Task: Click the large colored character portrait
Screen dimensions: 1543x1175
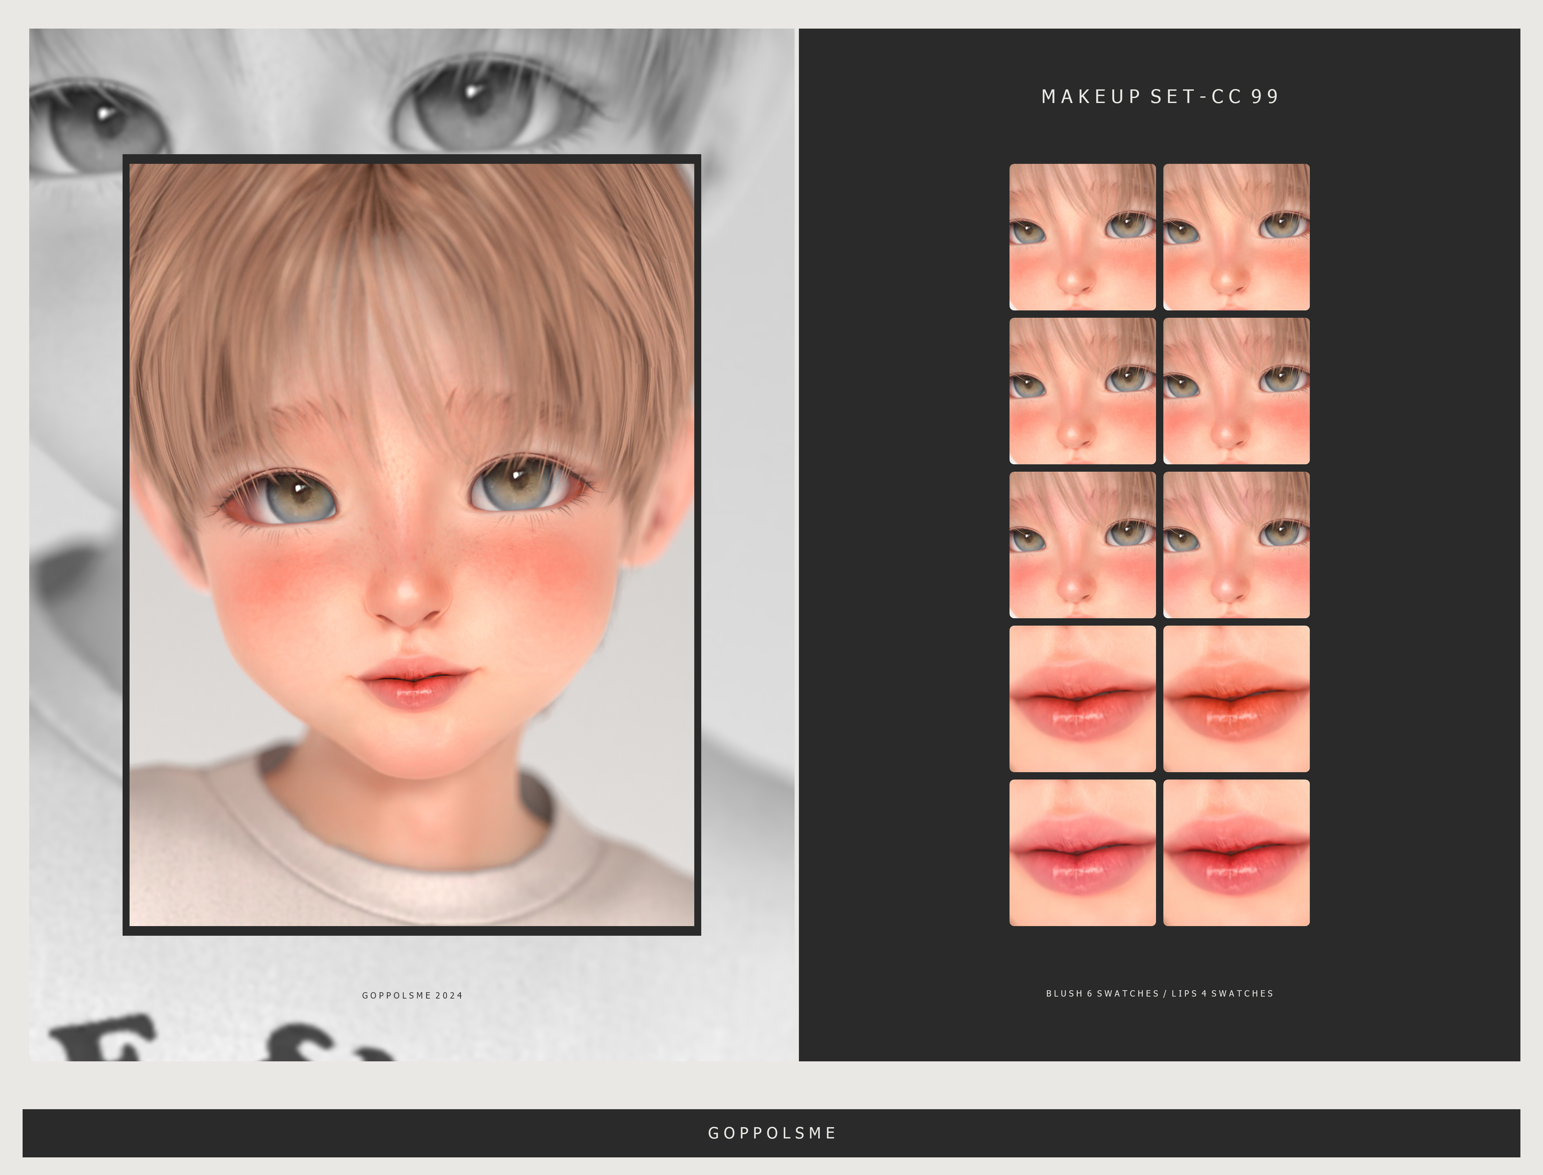Action: click(411, 544)
